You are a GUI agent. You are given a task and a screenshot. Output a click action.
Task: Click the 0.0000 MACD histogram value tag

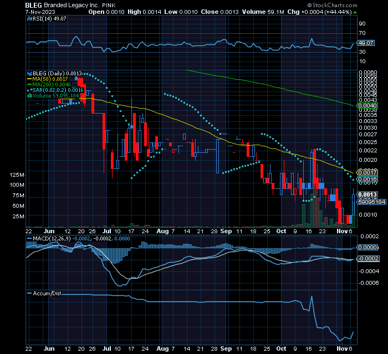367,248
